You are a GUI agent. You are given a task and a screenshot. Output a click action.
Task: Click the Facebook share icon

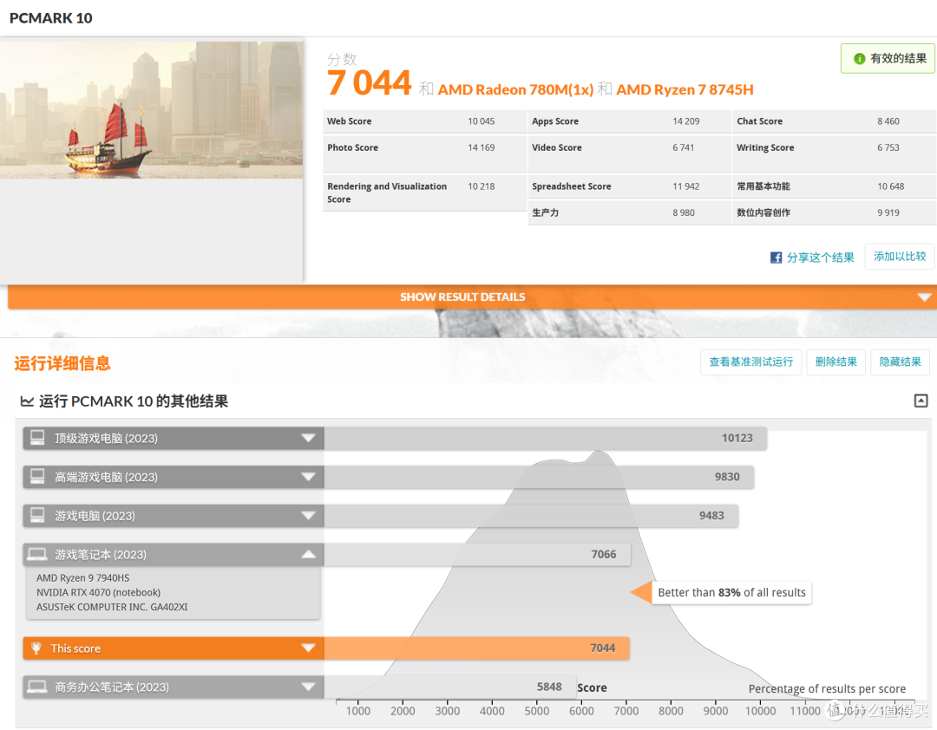click(776, 257)
